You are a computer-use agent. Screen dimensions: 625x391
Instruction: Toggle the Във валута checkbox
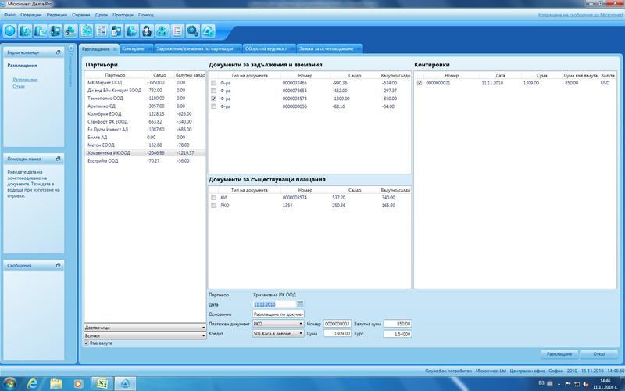[x=86, y=343]
